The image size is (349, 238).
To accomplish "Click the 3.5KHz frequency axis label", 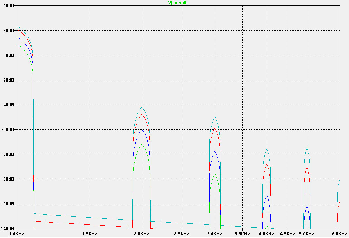I will point(242,234).
